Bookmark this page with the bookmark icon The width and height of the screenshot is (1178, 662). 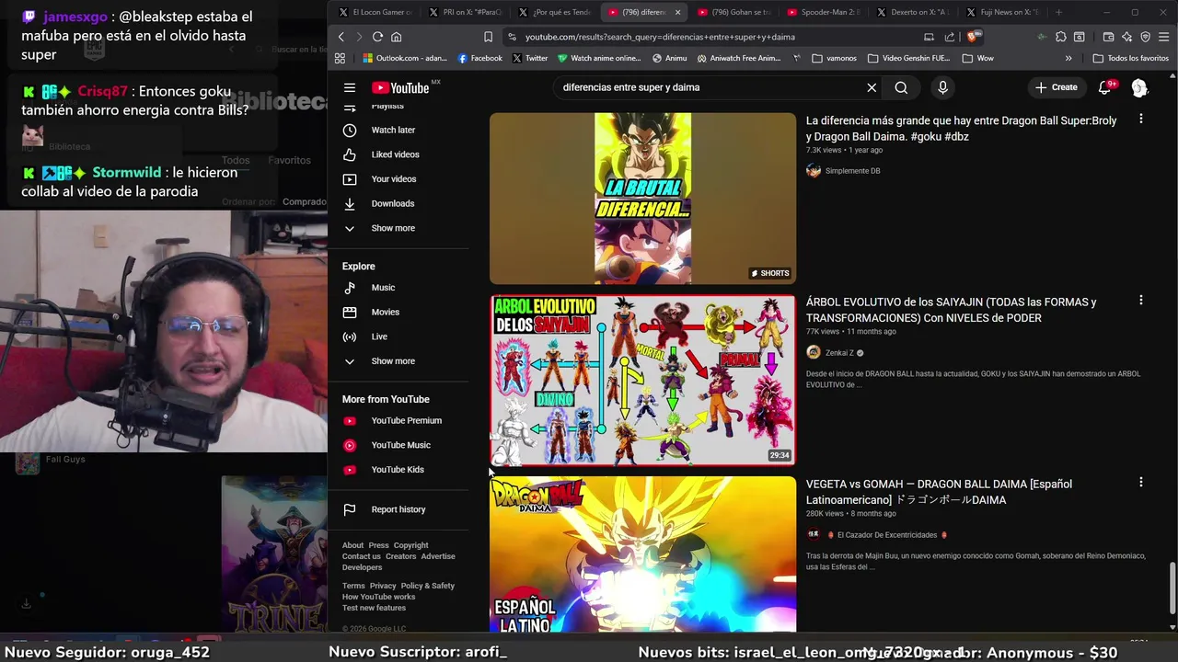coord(488,37)
